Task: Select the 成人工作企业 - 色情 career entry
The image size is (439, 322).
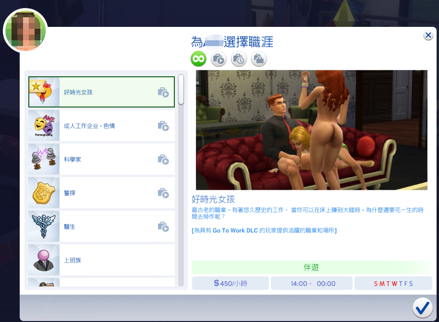Action: tap(102, 126)
